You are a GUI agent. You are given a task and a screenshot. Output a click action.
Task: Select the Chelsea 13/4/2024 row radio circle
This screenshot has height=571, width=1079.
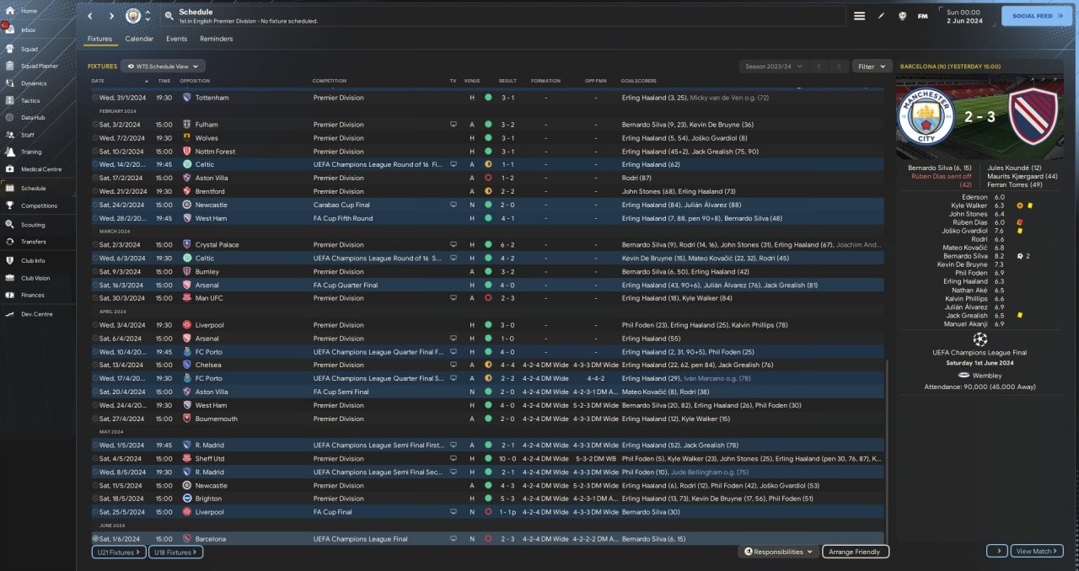(95, 365)
